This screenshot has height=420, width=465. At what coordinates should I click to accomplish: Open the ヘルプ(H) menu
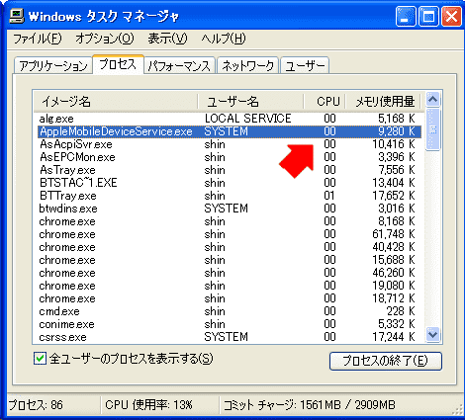[x=224, y=39]
